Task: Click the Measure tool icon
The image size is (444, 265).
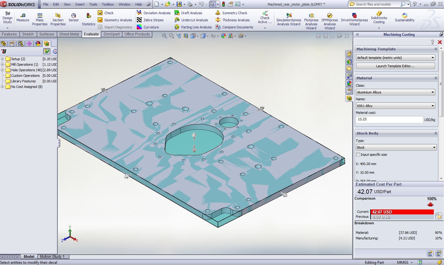Action: 23,15
